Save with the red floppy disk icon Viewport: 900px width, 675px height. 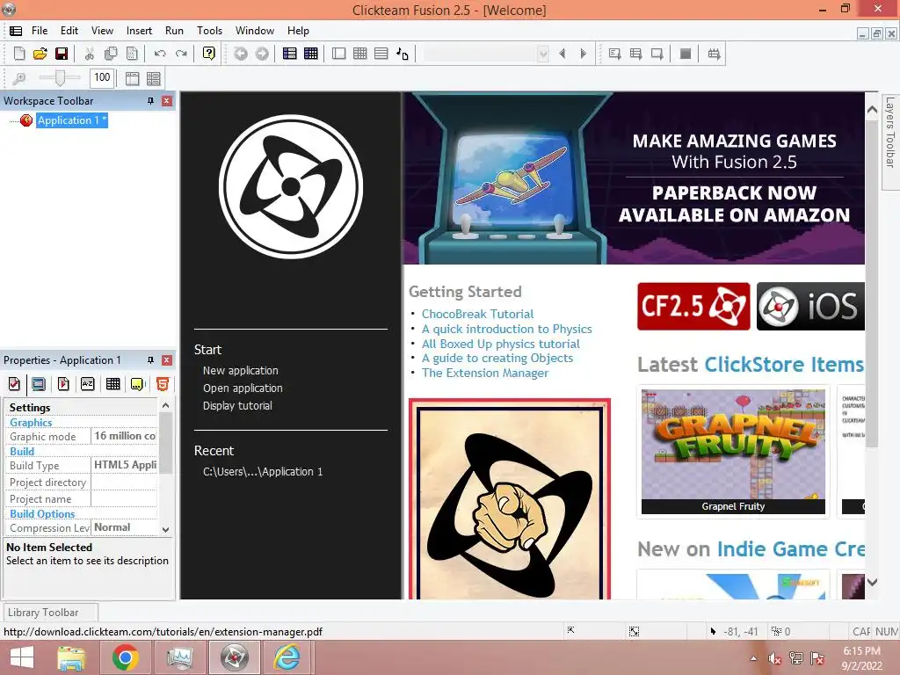62,54
